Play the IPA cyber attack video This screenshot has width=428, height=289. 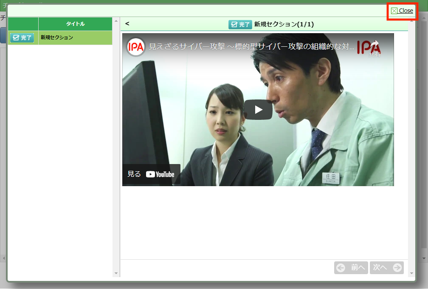tap(258, 110)
